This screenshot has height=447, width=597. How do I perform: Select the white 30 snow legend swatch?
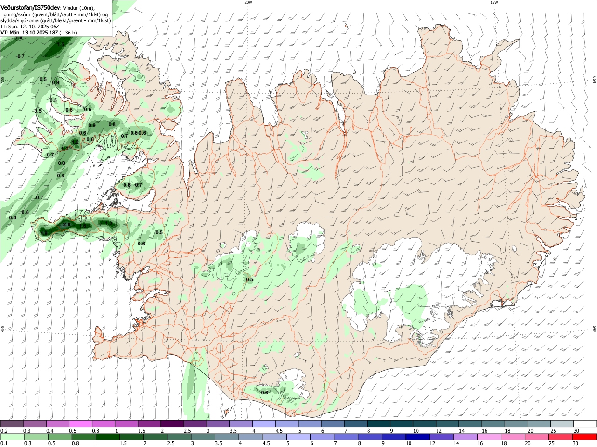(585, 424)
